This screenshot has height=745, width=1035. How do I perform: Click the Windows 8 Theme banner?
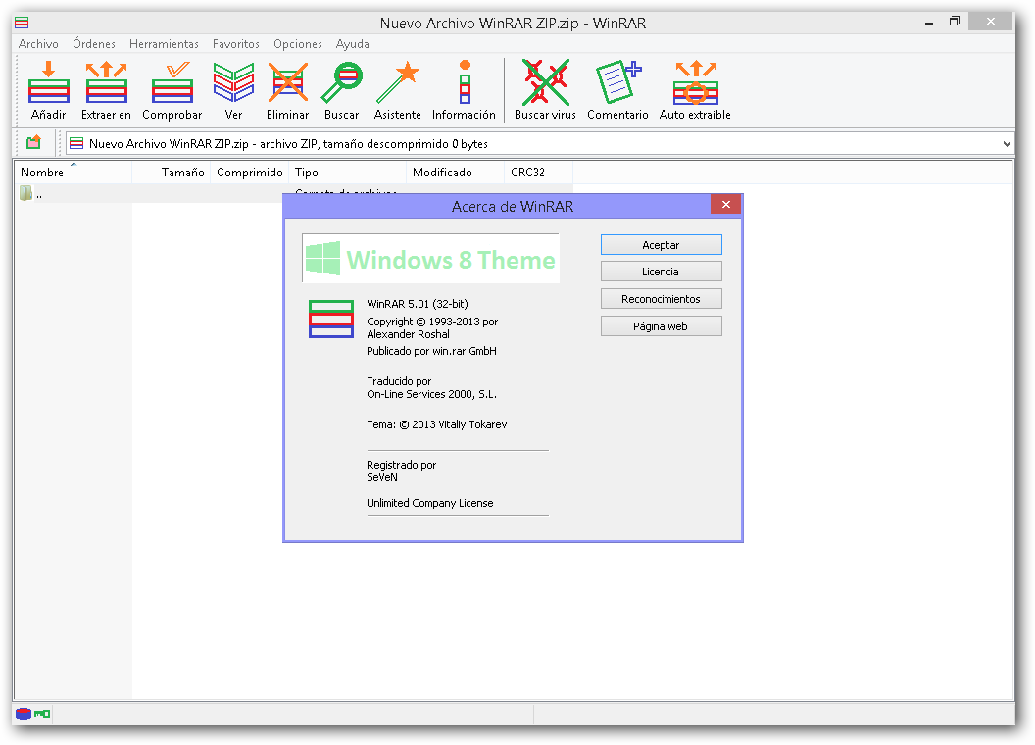point(431,258)
